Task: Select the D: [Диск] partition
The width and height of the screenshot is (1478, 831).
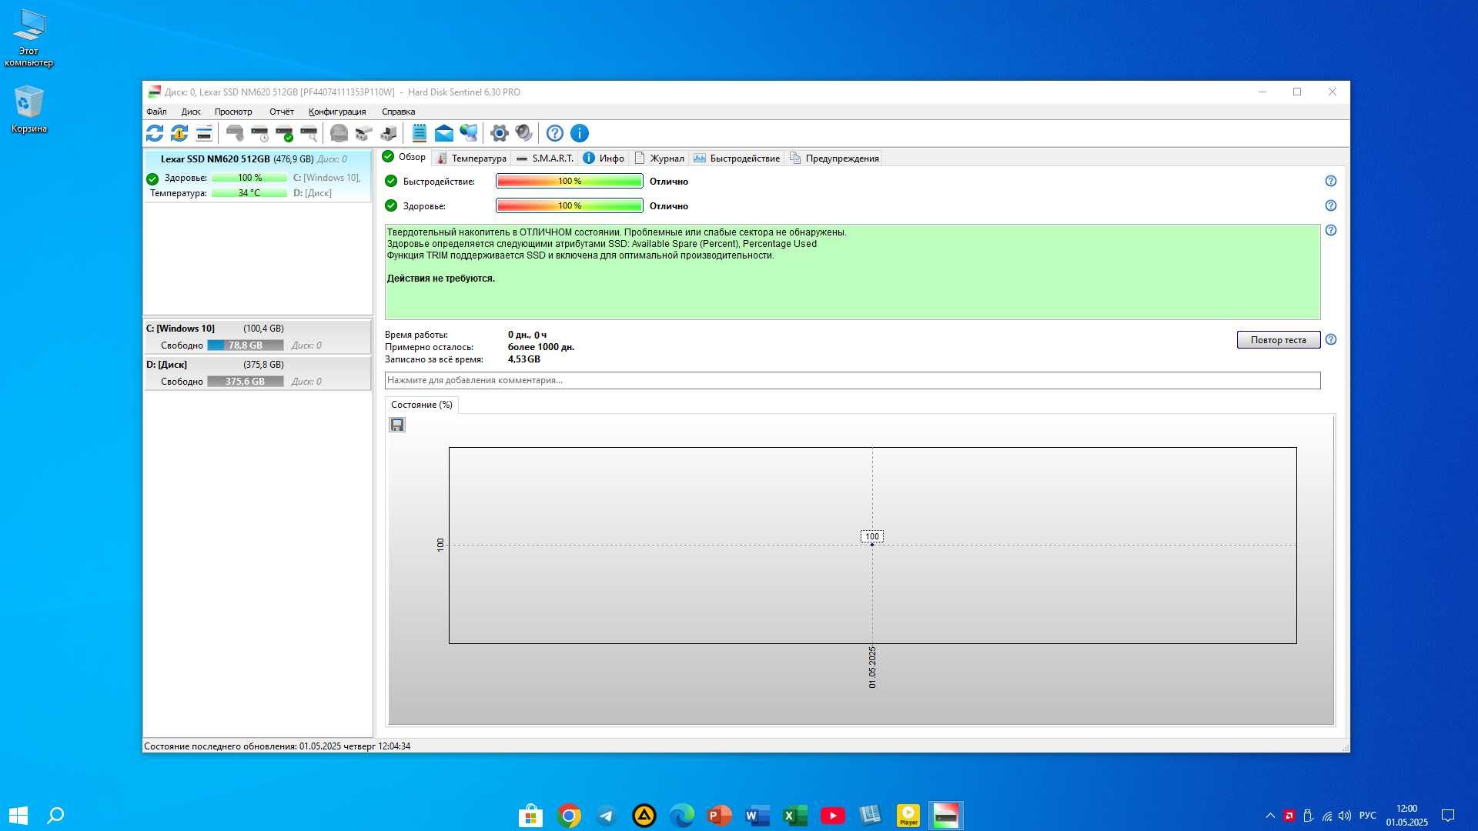Action: (257, 373)
